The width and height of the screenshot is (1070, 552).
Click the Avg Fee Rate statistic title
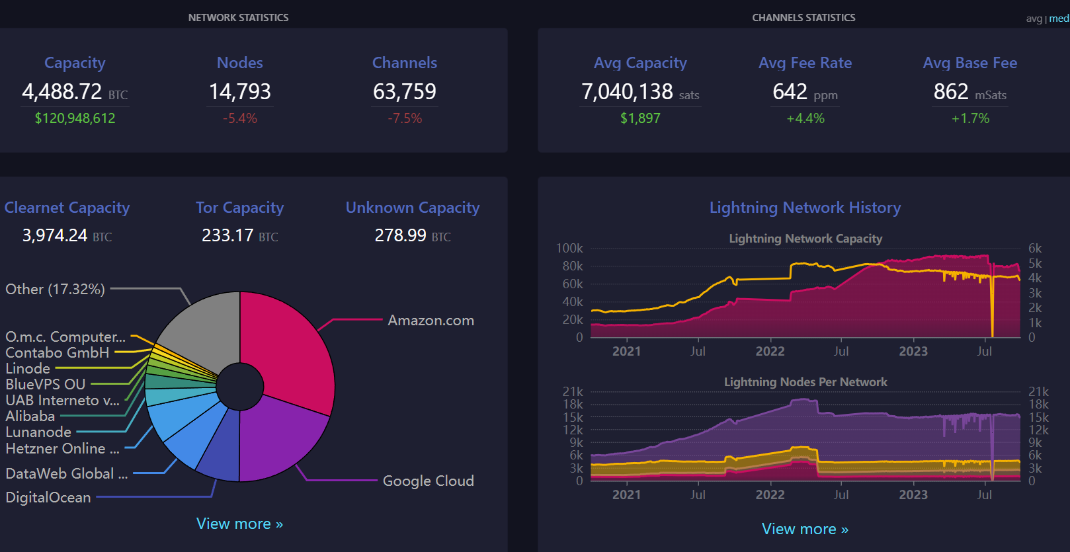[805, 63]
